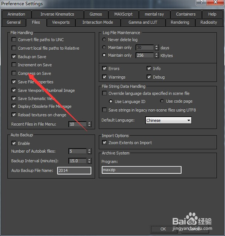Toggle the Info log checkbox
The height and width of the screenshot is (236, 225).
click(x=149, y=69)
